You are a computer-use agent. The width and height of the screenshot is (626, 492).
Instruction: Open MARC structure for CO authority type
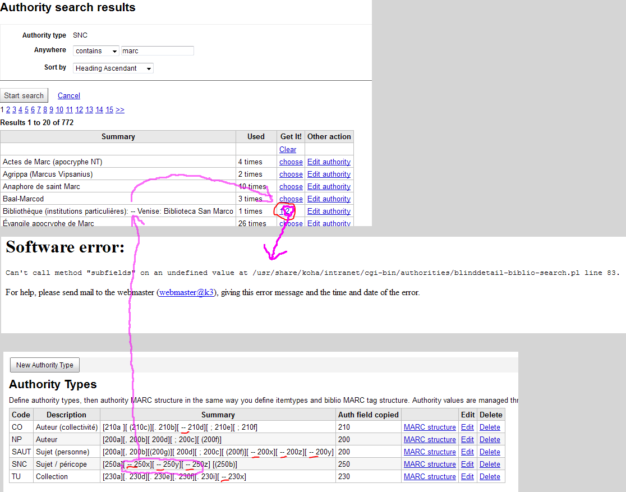click(430, 427)
